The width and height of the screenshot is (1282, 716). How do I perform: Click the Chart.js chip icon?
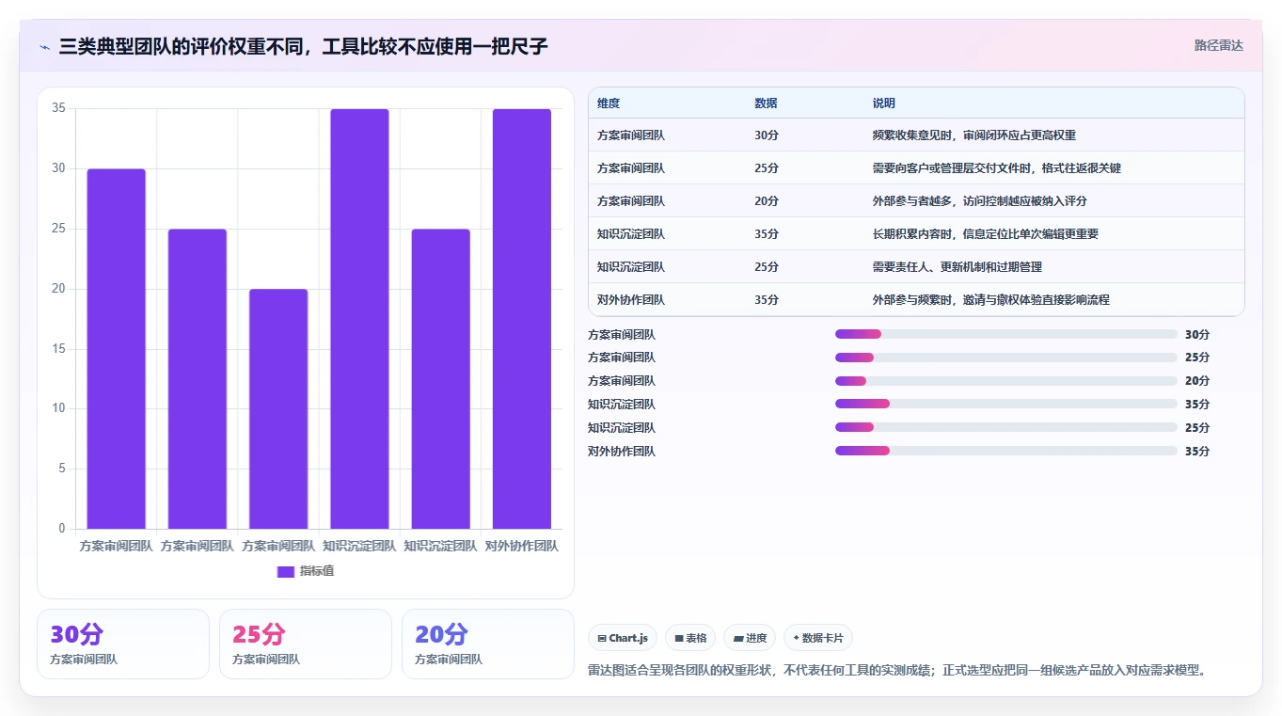click(602, 638)
